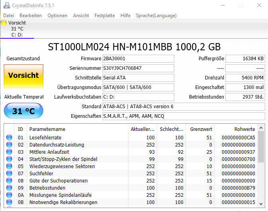Click the Betriebsstunden field 2937 Std.
Viewport: 268px width, 212px height.
[245, 97]
